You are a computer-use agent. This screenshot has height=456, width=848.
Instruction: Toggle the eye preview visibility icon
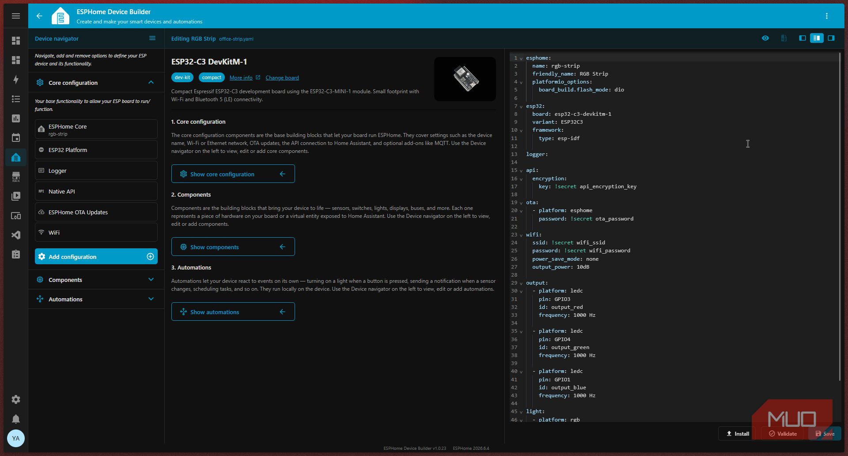click(x=765, y=38)
